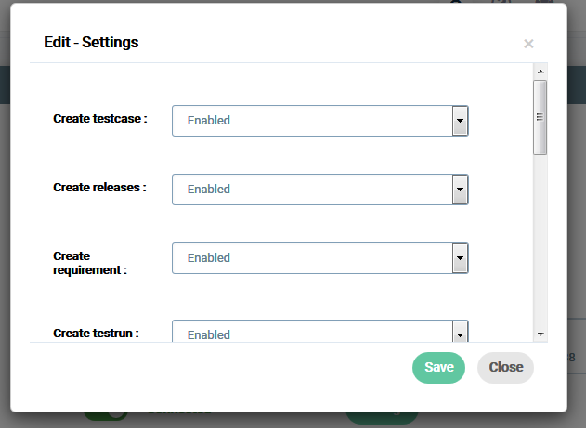Click the Create testrun dropdown arrow
The image size is (586, 432).
459,333
